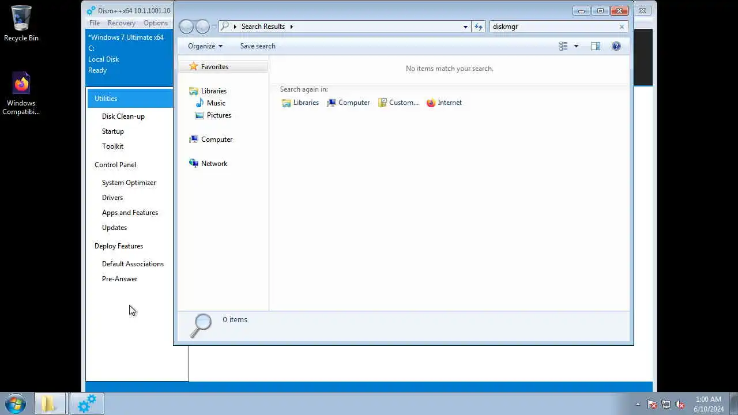Viewport: 738px width, 415px height.
Task: Open the view options dropdown arrow
Action: pos(575,46)
